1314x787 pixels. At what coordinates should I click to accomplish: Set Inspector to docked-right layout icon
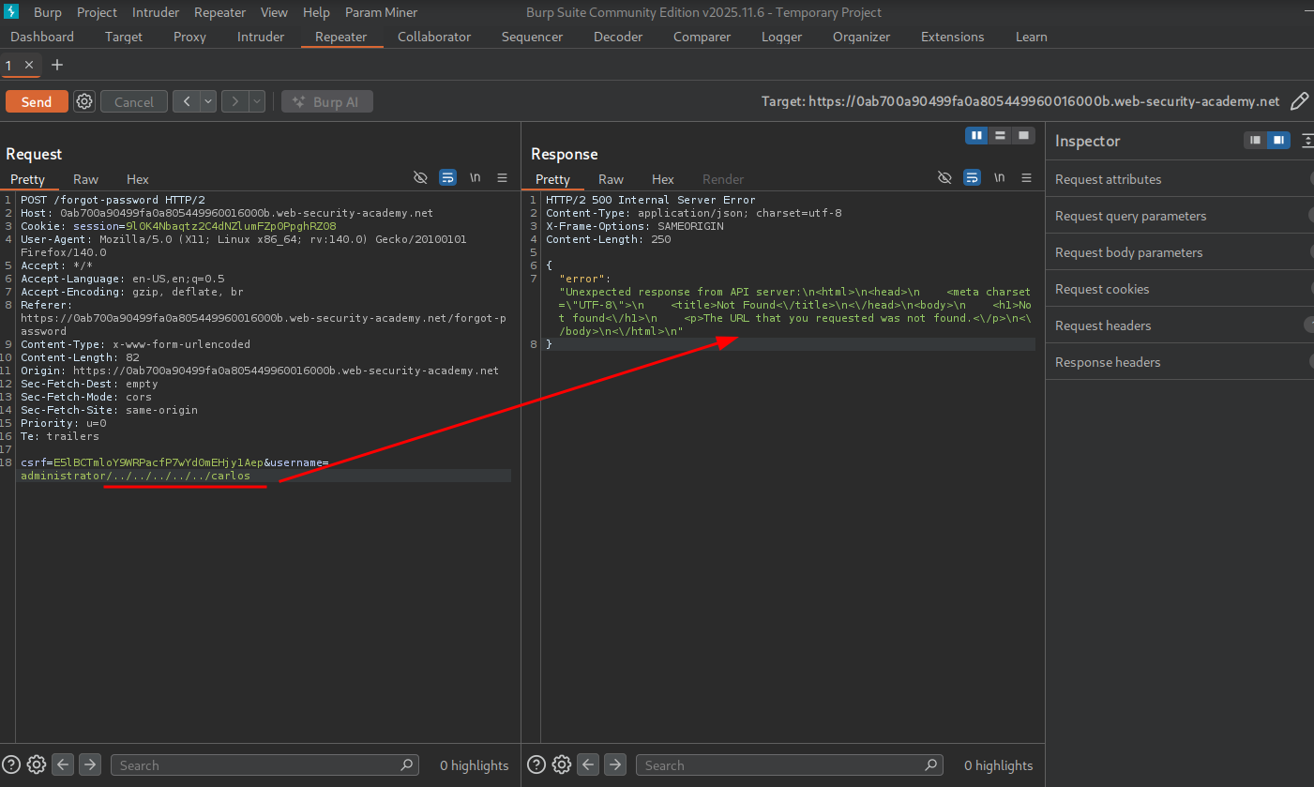tap(1277, 141)
